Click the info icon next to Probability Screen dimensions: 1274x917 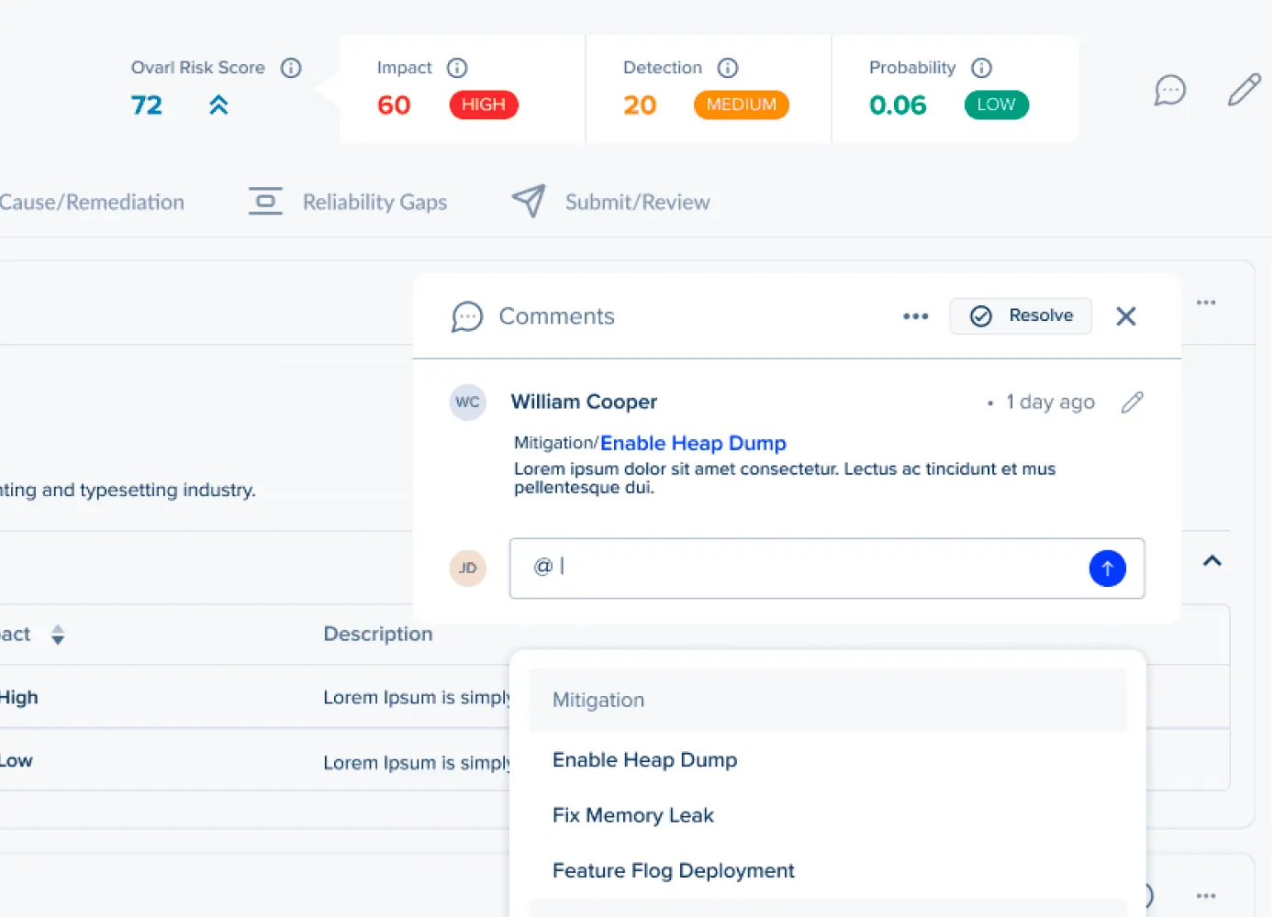click(x=982, y=68)
